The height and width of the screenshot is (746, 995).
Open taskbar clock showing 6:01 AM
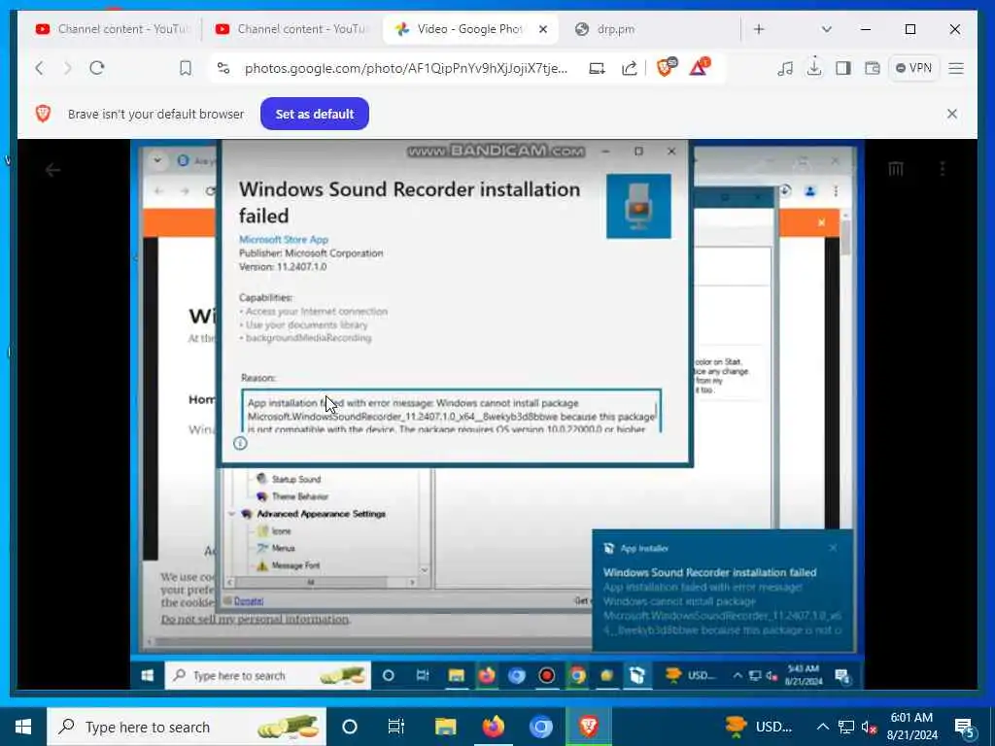tap(911, 727)
